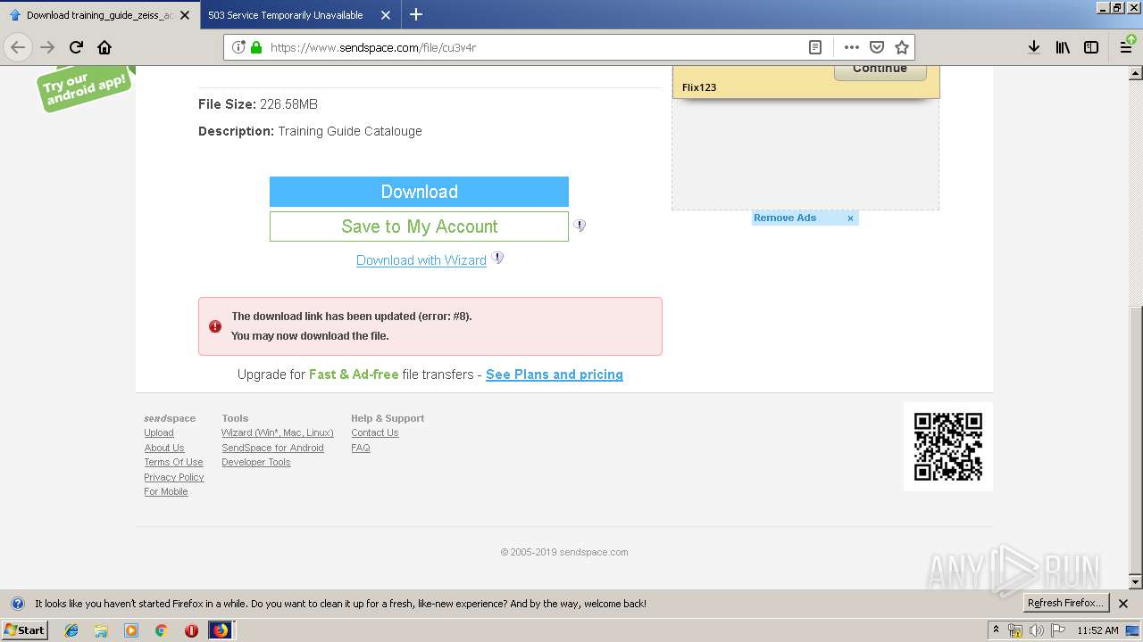Open SendSpace for Android link
The width and height of the screenshot is (1143, 642).
tap(272, 448)
